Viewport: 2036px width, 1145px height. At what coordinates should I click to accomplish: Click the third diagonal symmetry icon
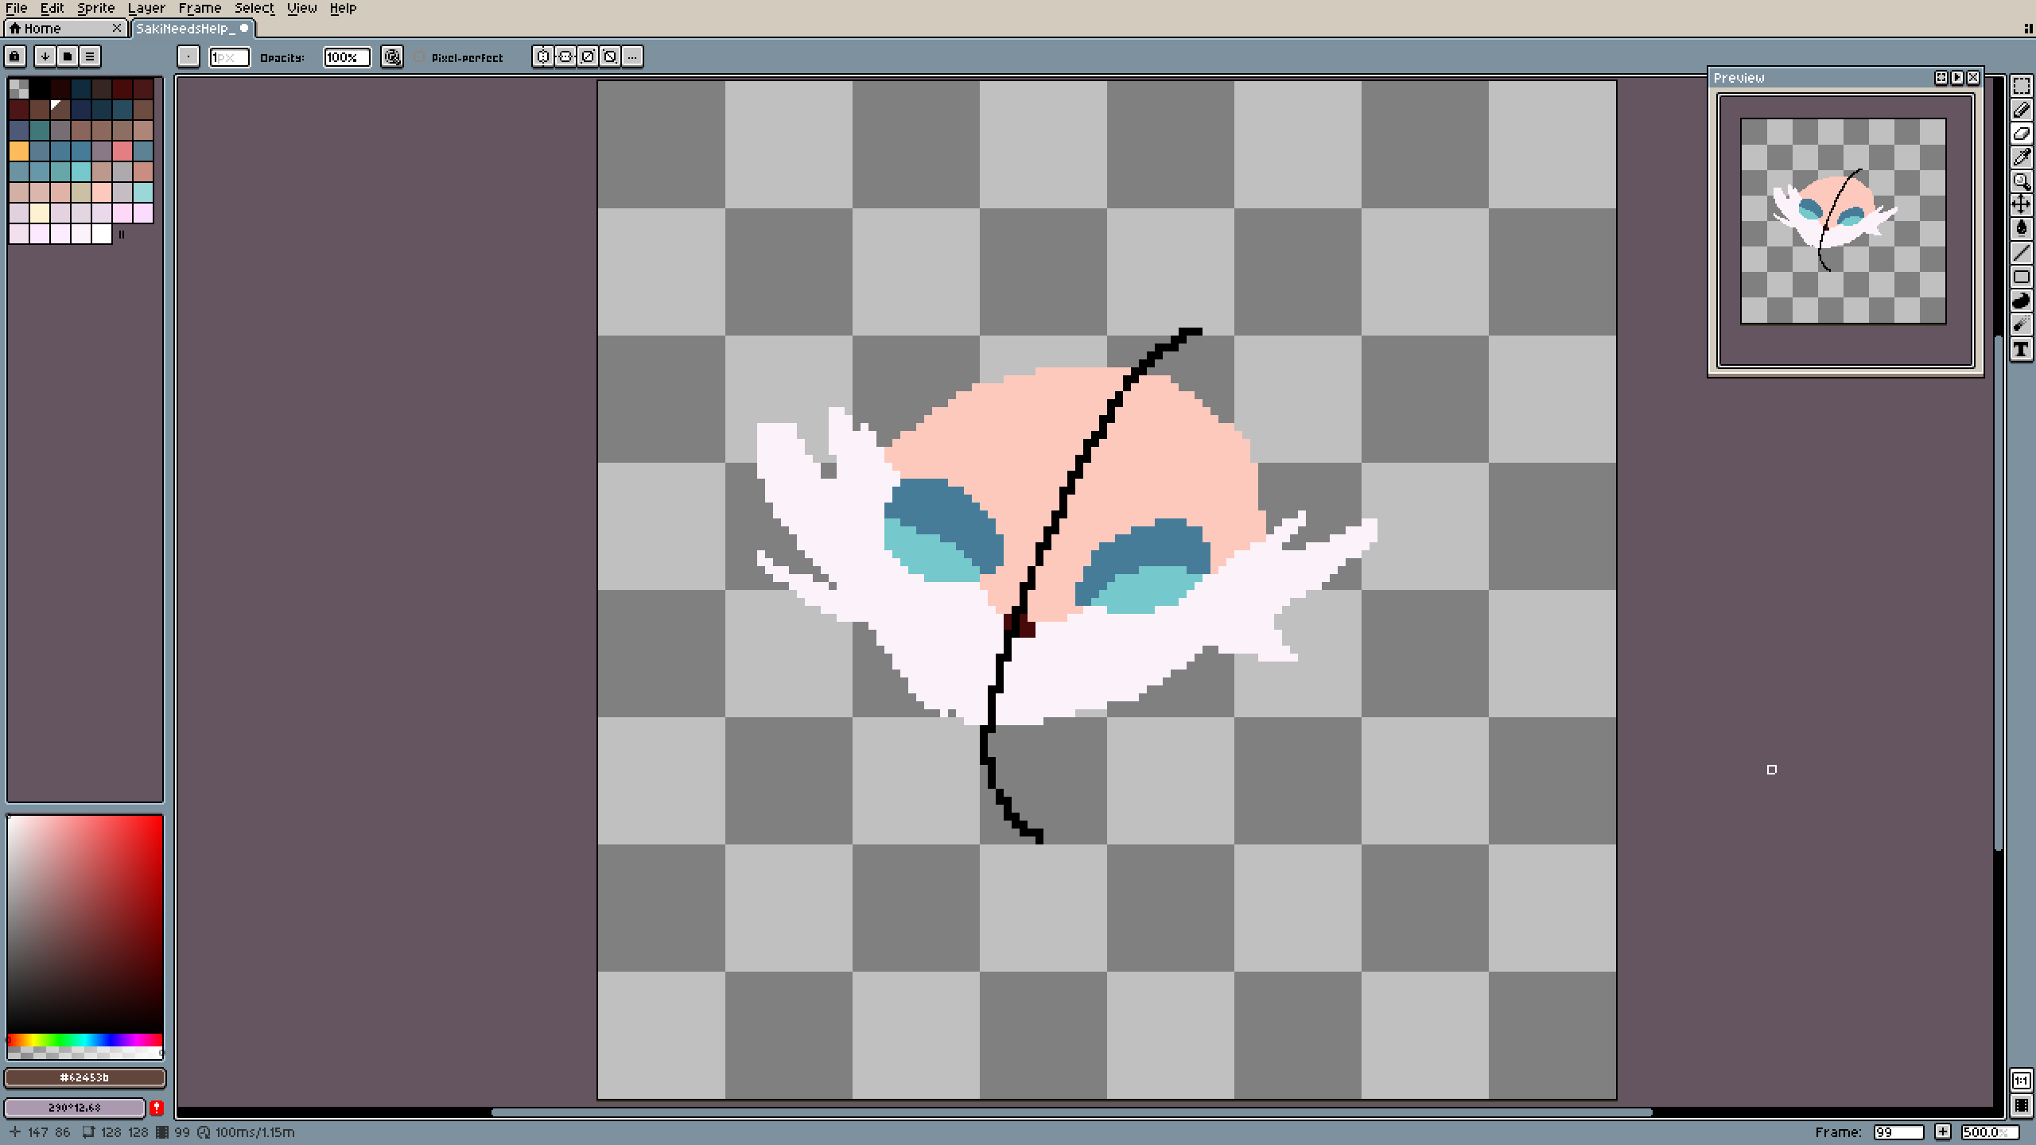[588, 56]
